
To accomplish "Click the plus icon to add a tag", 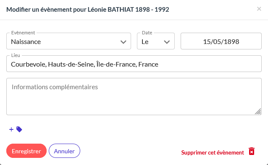I will click(x=11, y=129).
